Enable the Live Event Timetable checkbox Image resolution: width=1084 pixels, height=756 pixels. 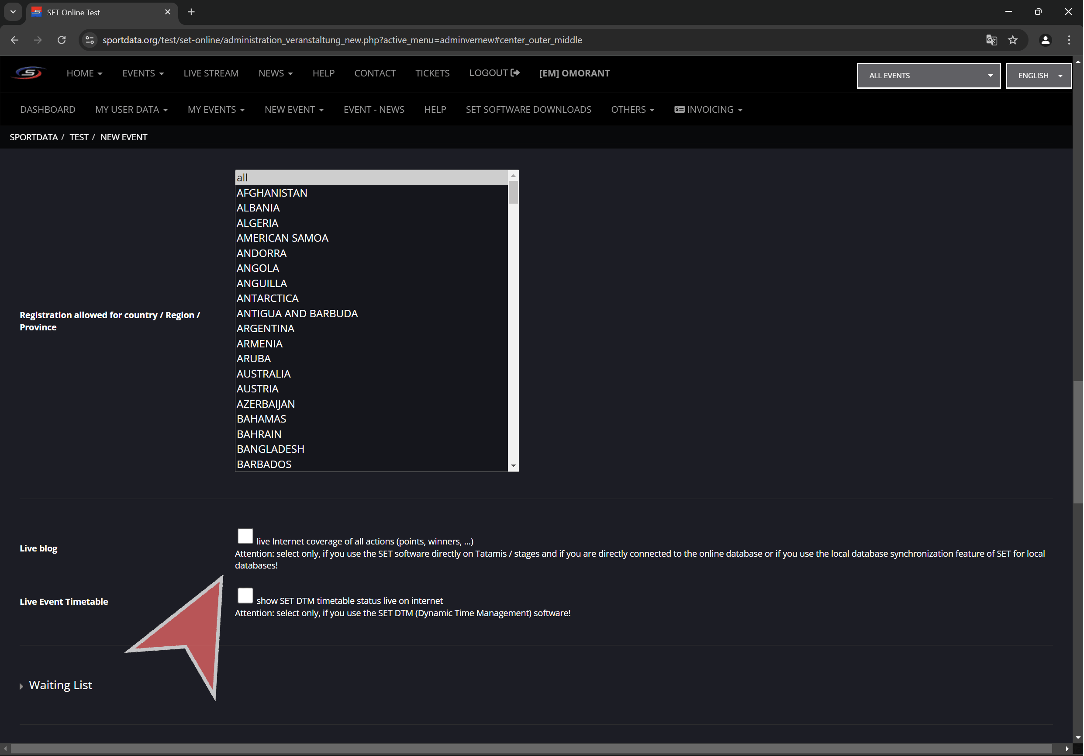pyautogui.click(x=245, y=595)
